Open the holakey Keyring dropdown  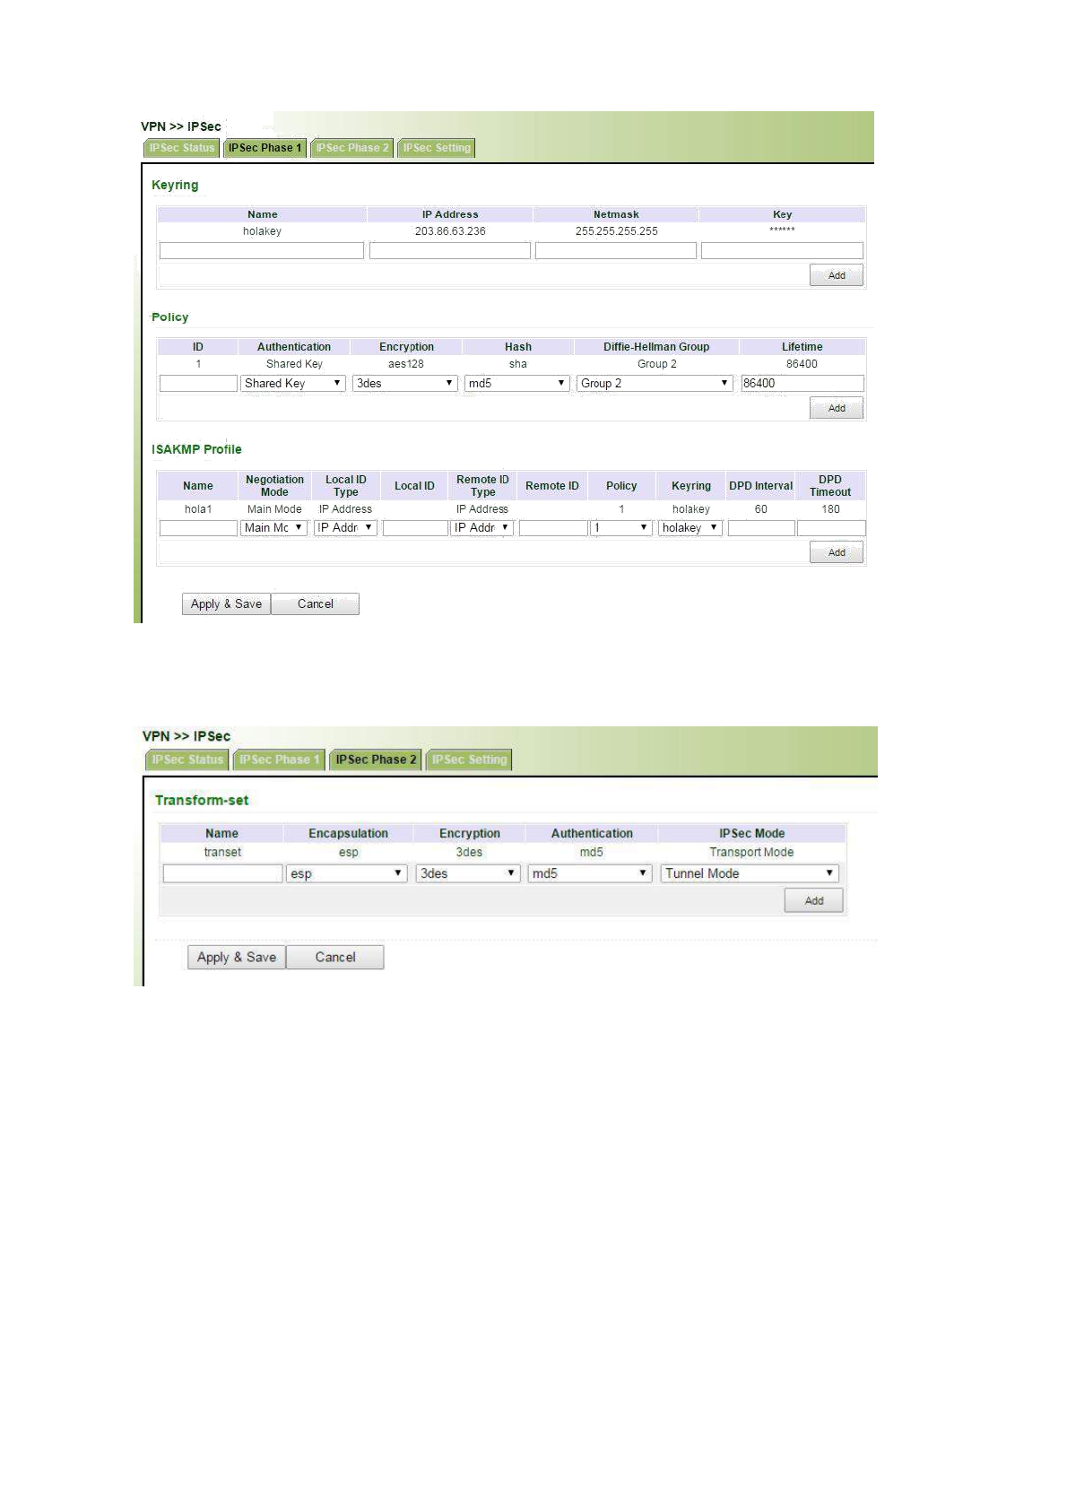click(x=690, y=528)
